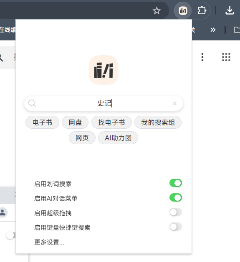Image resolution: width=240 pixels, height=262 pixels.
Task: Click the large bookshelf logo in popup
Action: pos(104,70)
